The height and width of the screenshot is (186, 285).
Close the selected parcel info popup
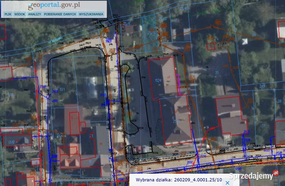pos(227,183)
